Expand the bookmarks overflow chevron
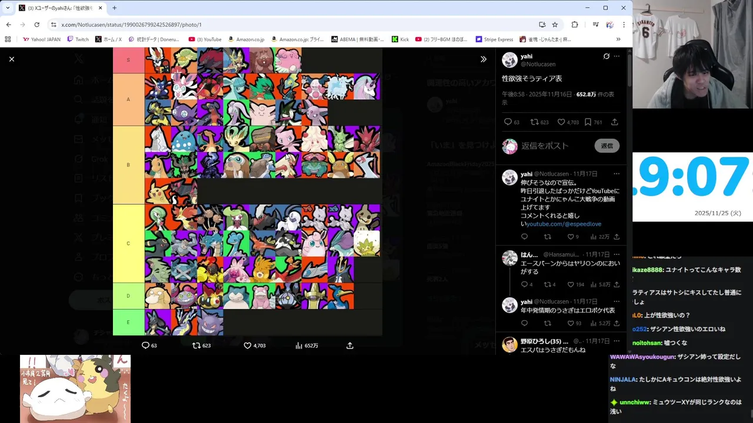The height and width of the screenshot is (423, 753). (618, 39)
